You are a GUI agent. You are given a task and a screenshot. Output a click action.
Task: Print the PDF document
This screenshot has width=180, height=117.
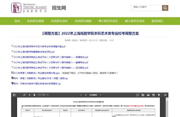(x=148, y=95)
